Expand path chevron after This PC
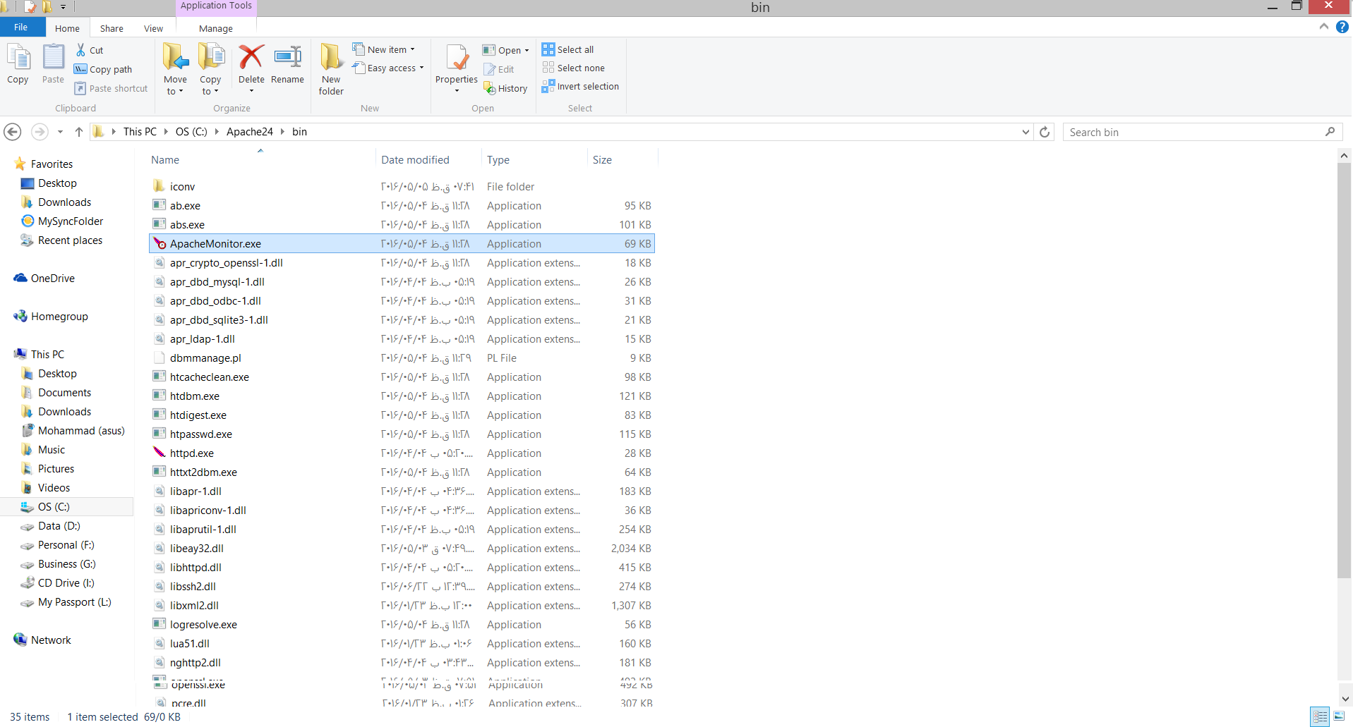 click(166, 132)
